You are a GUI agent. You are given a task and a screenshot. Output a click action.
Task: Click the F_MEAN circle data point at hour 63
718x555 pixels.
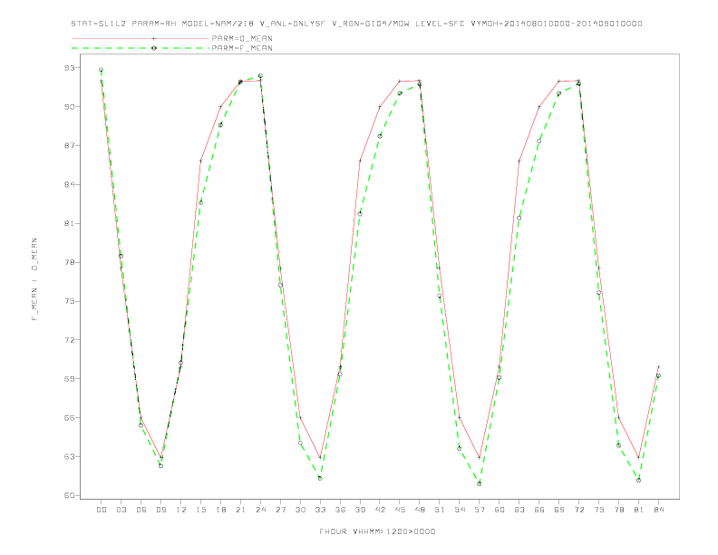(519, 218)
